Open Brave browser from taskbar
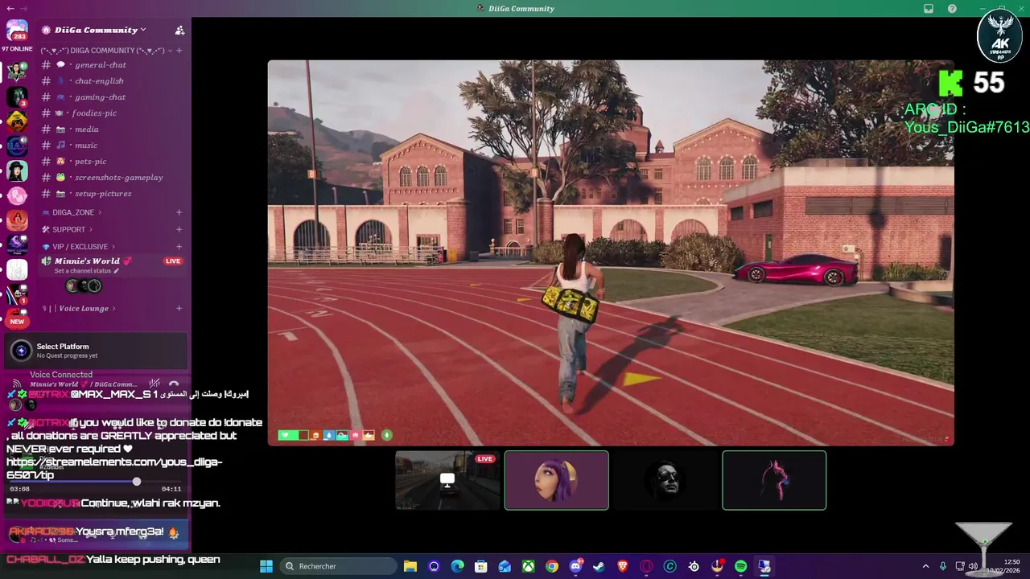 pyautogui.click(x=622, y=566)
